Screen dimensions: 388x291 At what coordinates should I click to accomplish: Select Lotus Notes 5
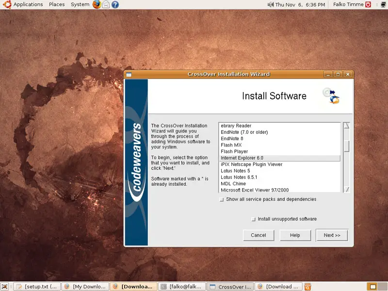pos(280,171)
